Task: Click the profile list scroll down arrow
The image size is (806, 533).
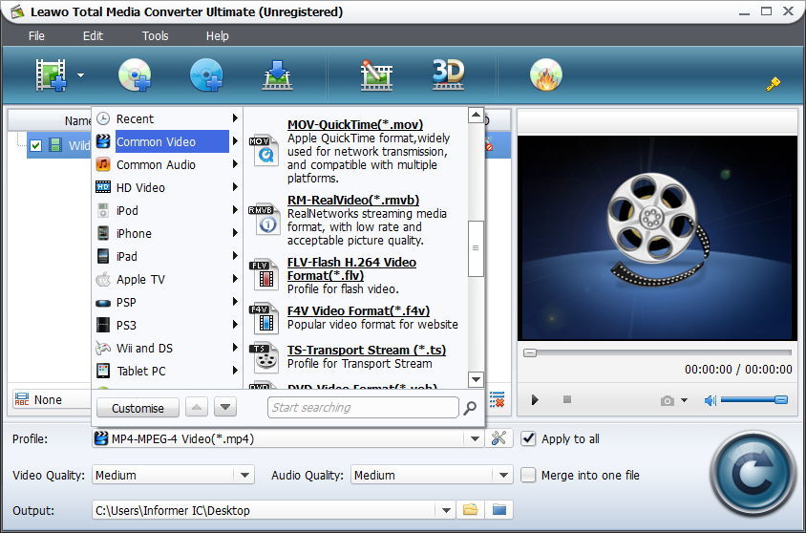Action: (x=476, y=380)
